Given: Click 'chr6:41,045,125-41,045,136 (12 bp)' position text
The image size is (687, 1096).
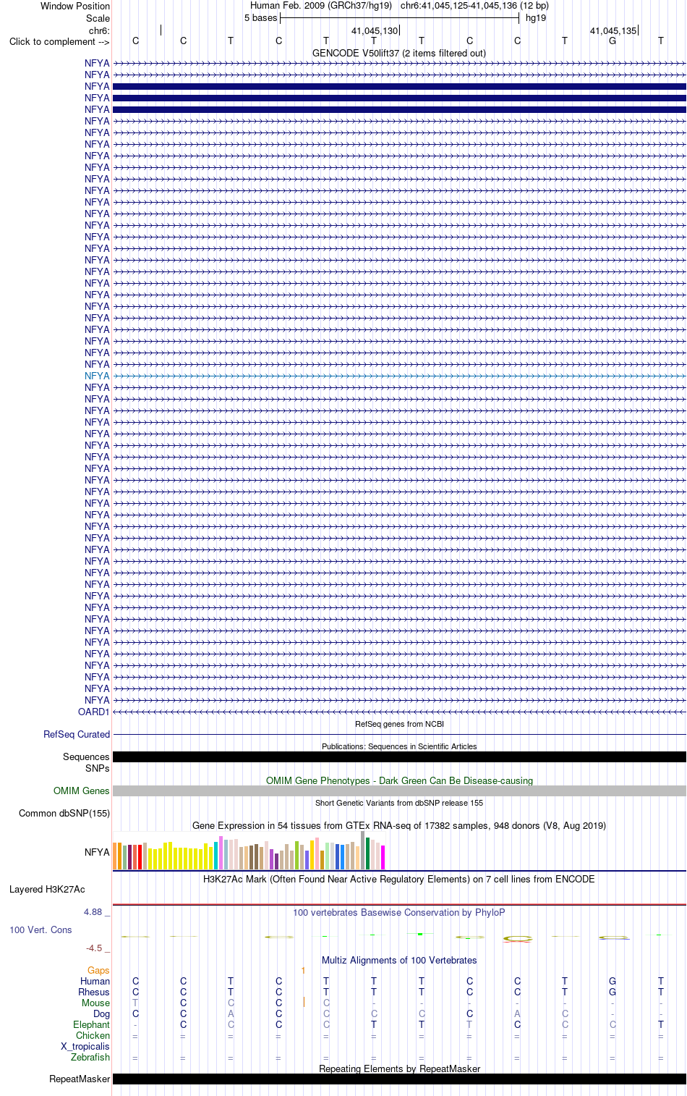Looking at the screenshot, I should pos(474,6).
